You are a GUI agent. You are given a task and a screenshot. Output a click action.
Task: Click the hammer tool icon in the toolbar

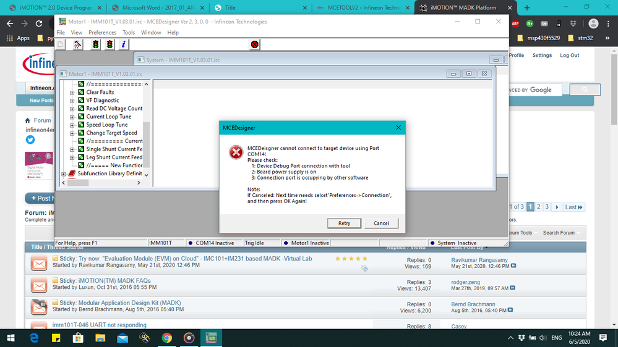pyautogui.click(x=78, y=44)
